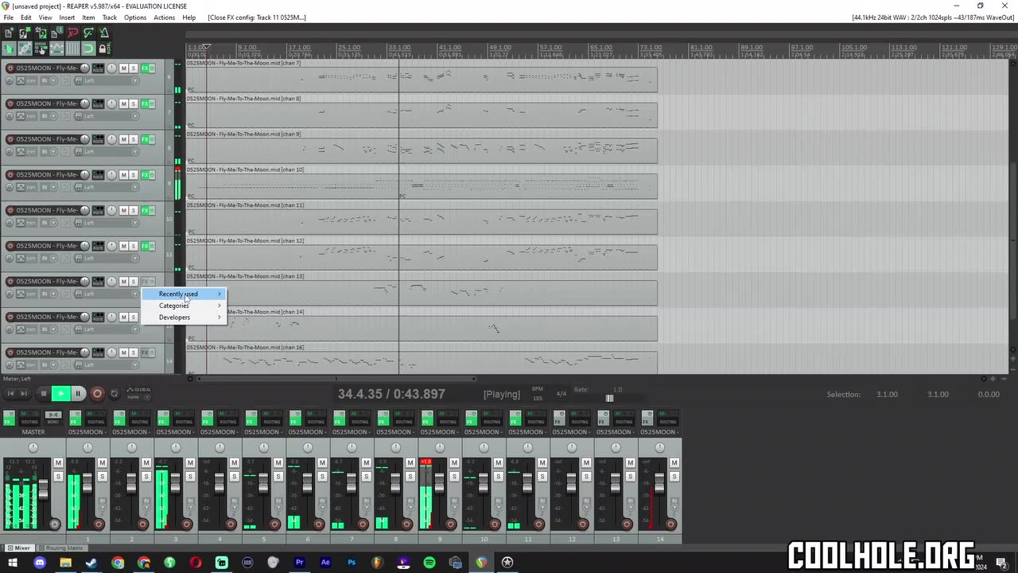Open envelope trim button on track 6
This screenshot has width=1018, height=573.
(27, 80)
